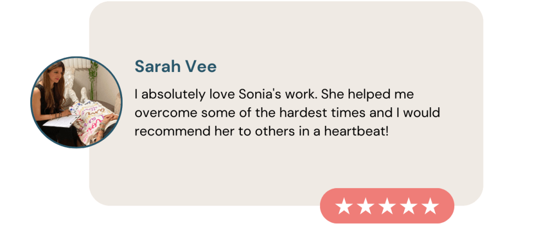
Task: Click the fifth and last star
Action: coord(430,206)
